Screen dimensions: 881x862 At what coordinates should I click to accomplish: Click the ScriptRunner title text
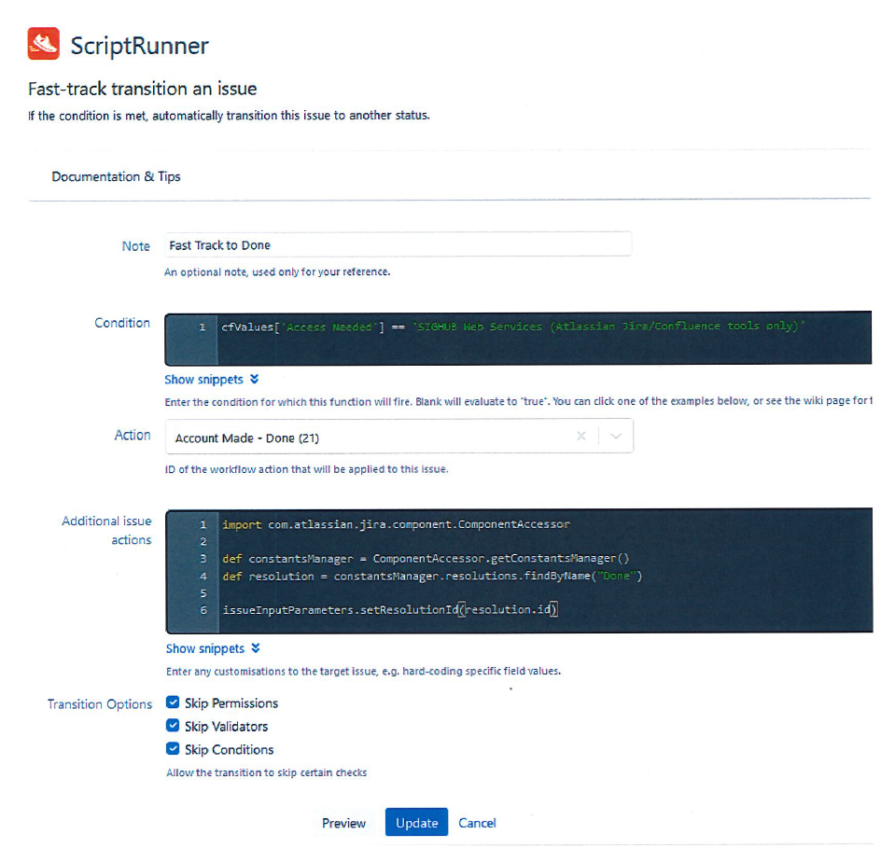tap(139, 46)
